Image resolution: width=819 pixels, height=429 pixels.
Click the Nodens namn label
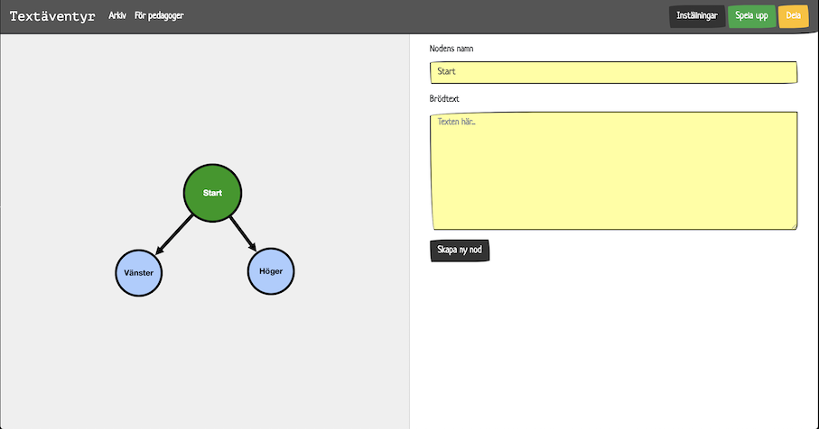coord(451,49)
